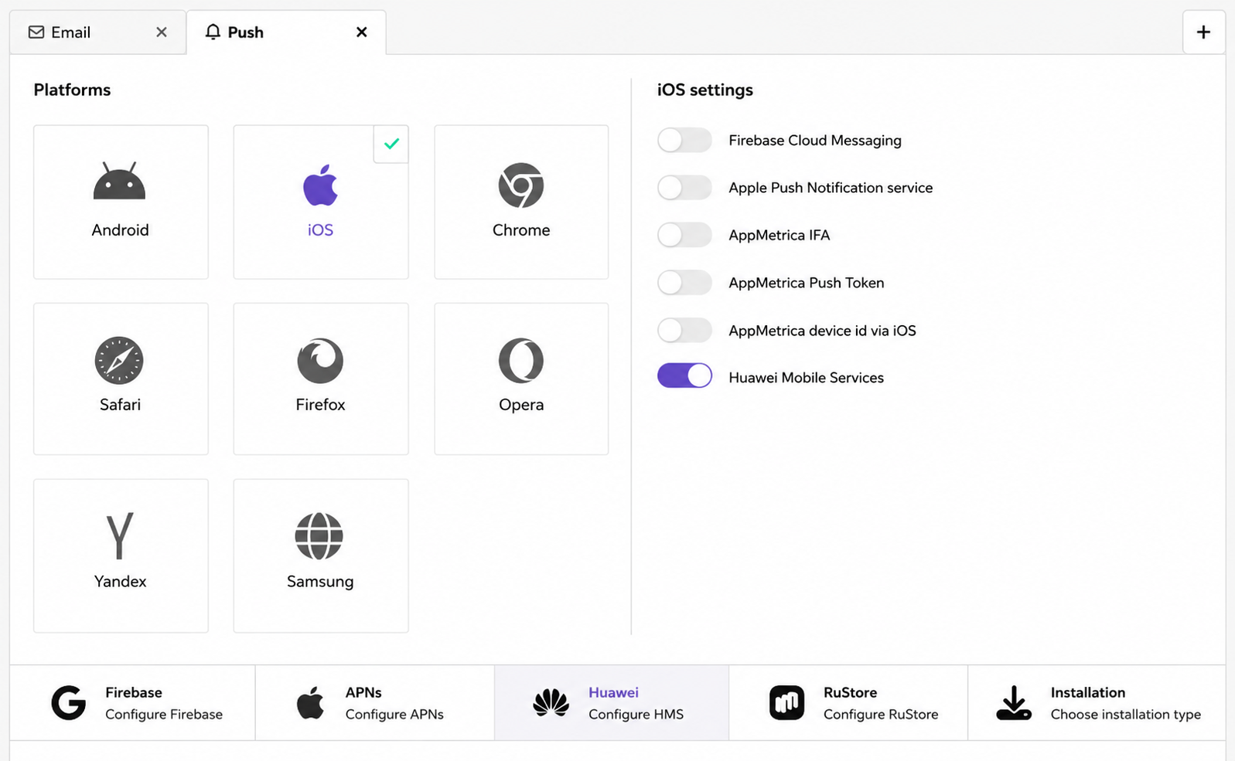The image size is (1235, 761).
Task: Open Choose installation type section
Action: pyautogui.click(x=1097, y=703)
